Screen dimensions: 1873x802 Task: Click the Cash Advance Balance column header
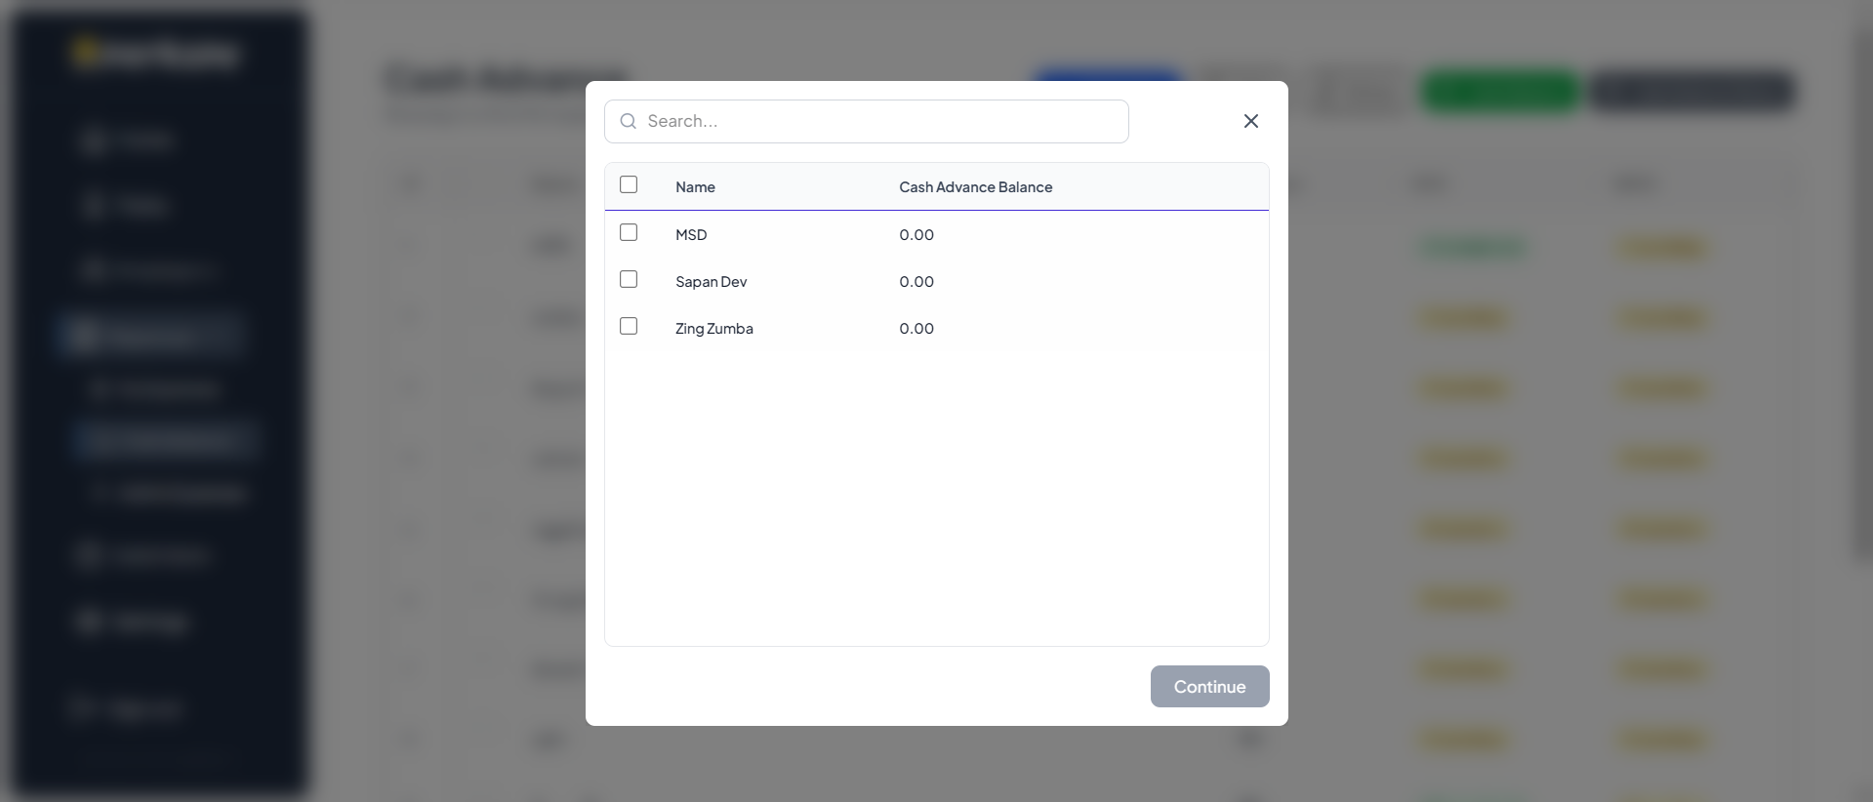975,187
